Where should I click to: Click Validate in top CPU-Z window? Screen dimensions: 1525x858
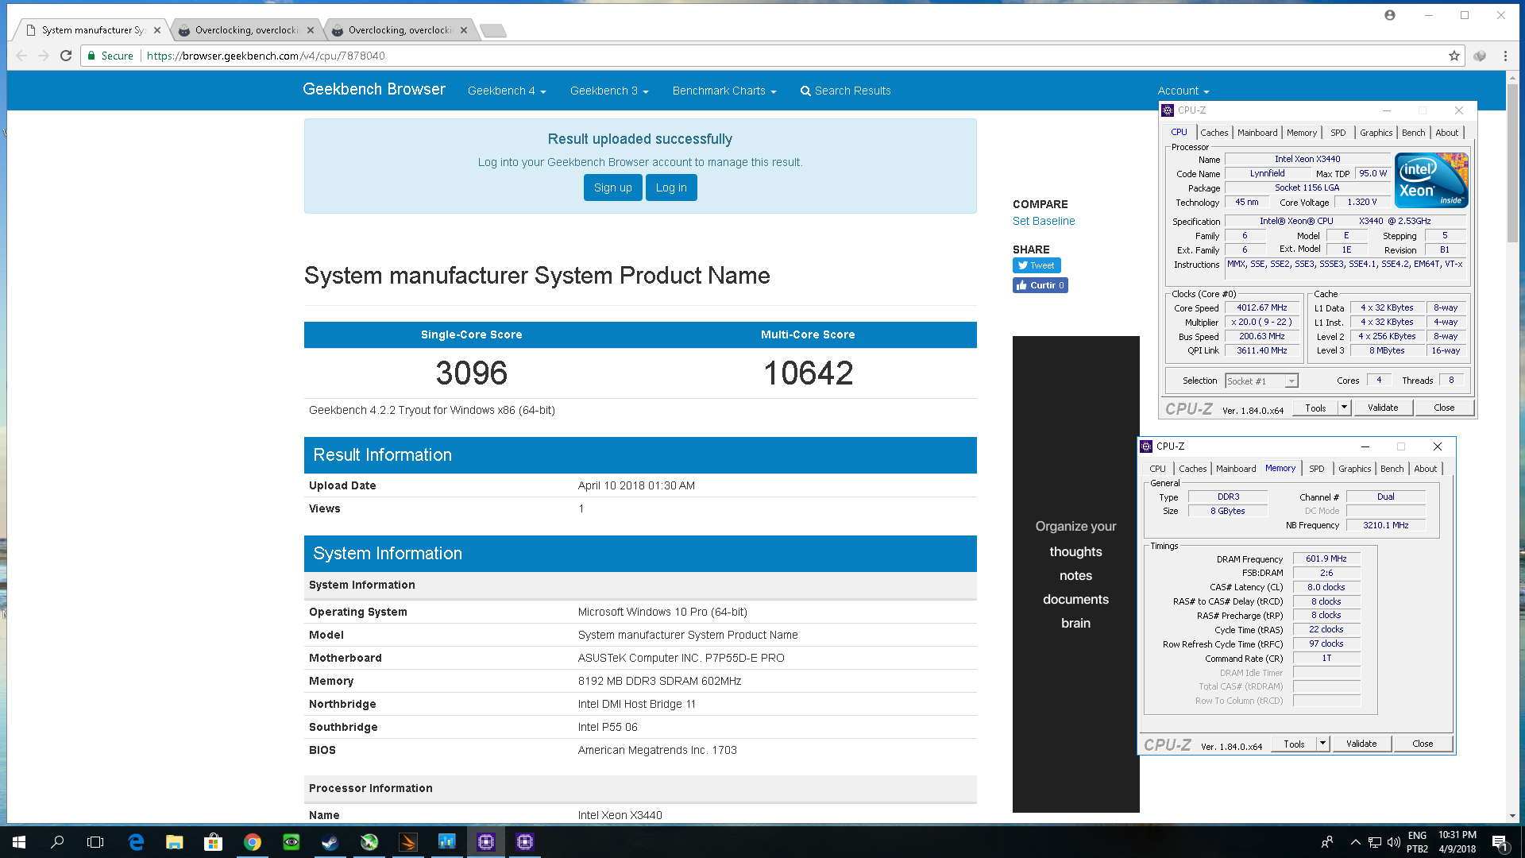1383,408
